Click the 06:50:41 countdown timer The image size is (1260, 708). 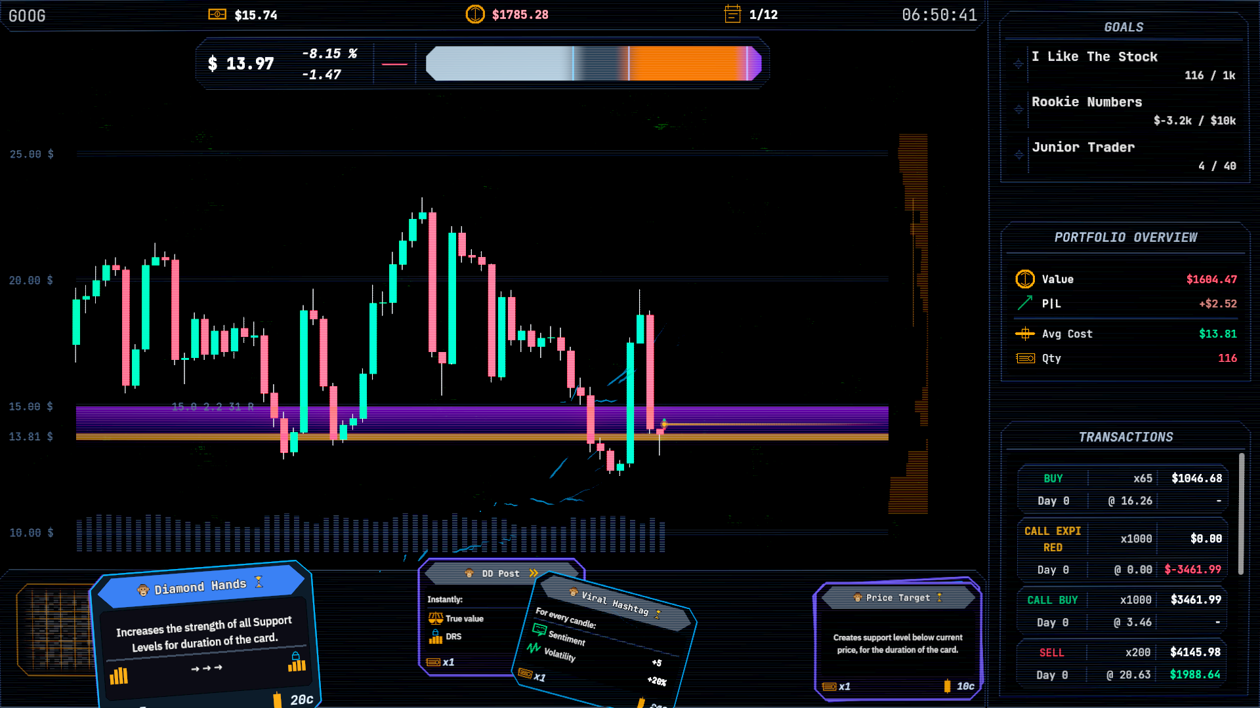click(939, 15)
